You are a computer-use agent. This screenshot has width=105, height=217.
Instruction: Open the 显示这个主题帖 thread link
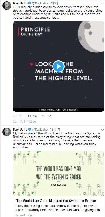(x=24, y=121)
